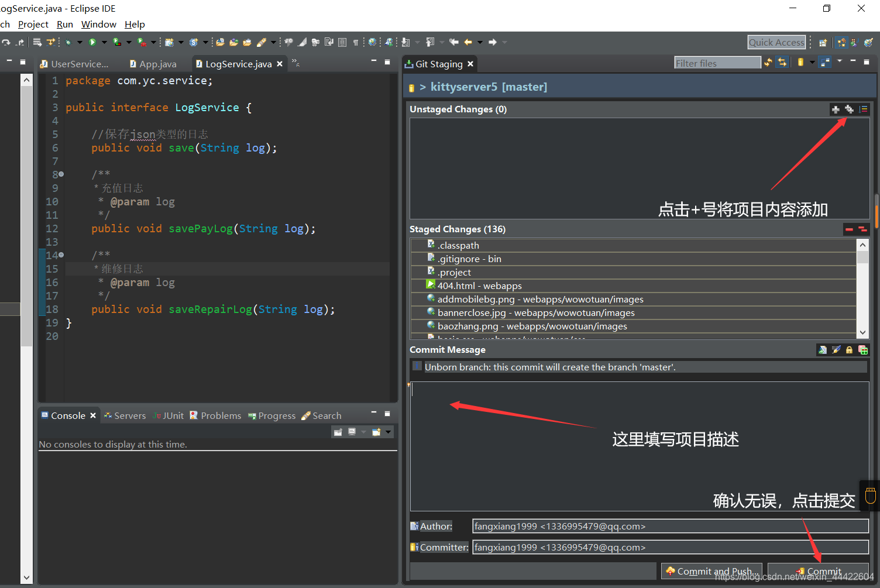This screenshot has width=880, height=588.
Task: Click the yellow repository cylinder icon
Action: (x=800, y=62)
